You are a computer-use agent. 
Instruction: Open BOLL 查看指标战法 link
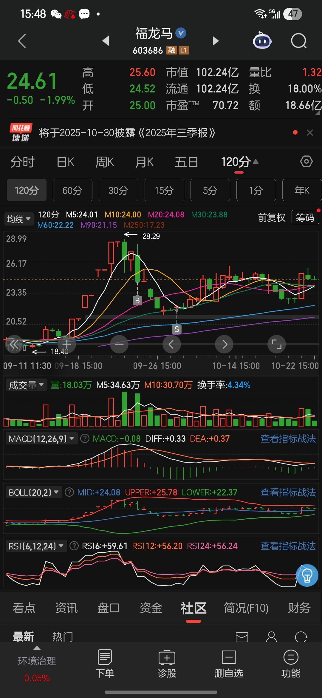tap(288, 492)
